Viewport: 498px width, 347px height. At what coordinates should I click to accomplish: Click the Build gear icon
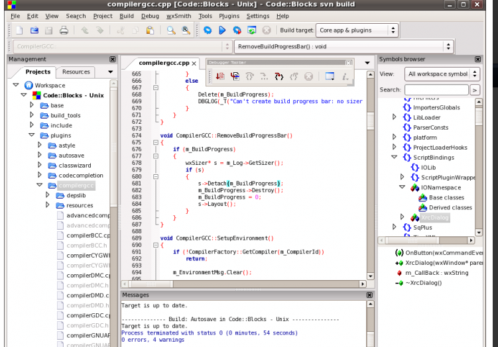pos(208,30)
